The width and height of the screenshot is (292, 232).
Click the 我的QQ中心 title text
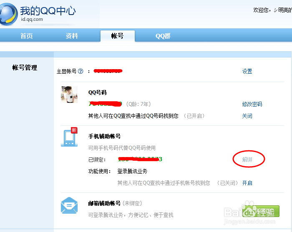(x=48, y=10)
